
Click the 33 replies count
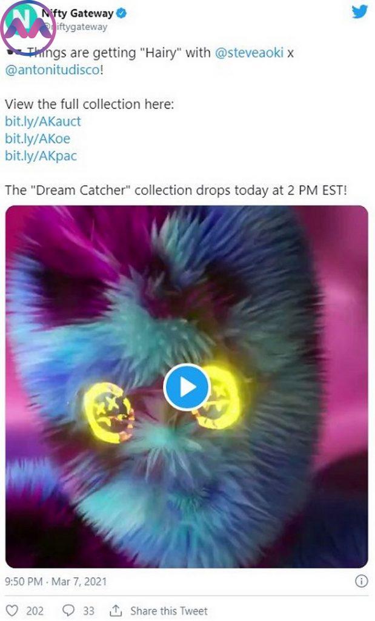[x=88, y=611]
